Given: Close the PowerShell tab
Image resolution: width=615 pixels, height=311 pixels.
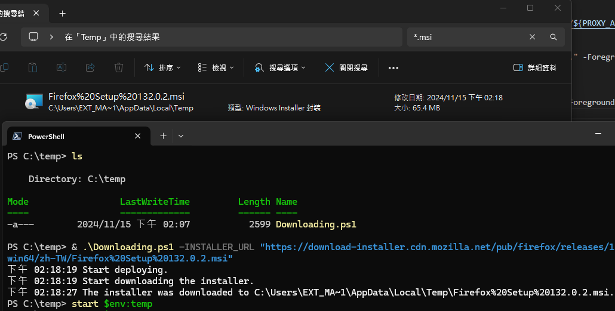Looking at the screenshot, I should click(138, 136).
